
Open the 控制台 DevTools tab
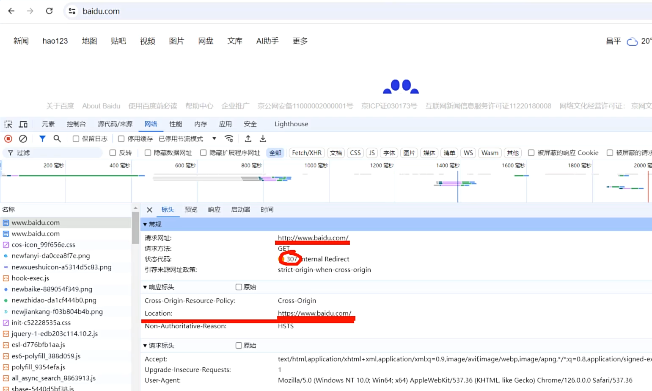click(76, 124)
